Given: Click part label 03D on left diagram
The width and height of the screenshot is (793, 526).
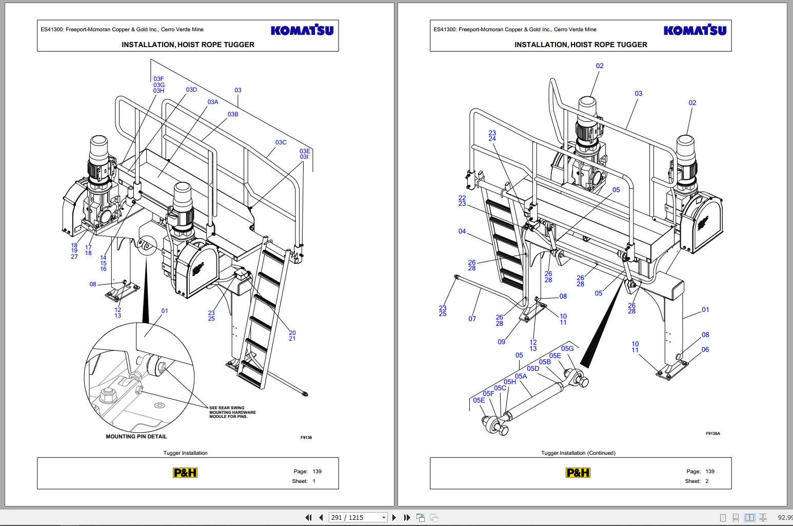Looking at the screenshot, I should tap(191, 90).
